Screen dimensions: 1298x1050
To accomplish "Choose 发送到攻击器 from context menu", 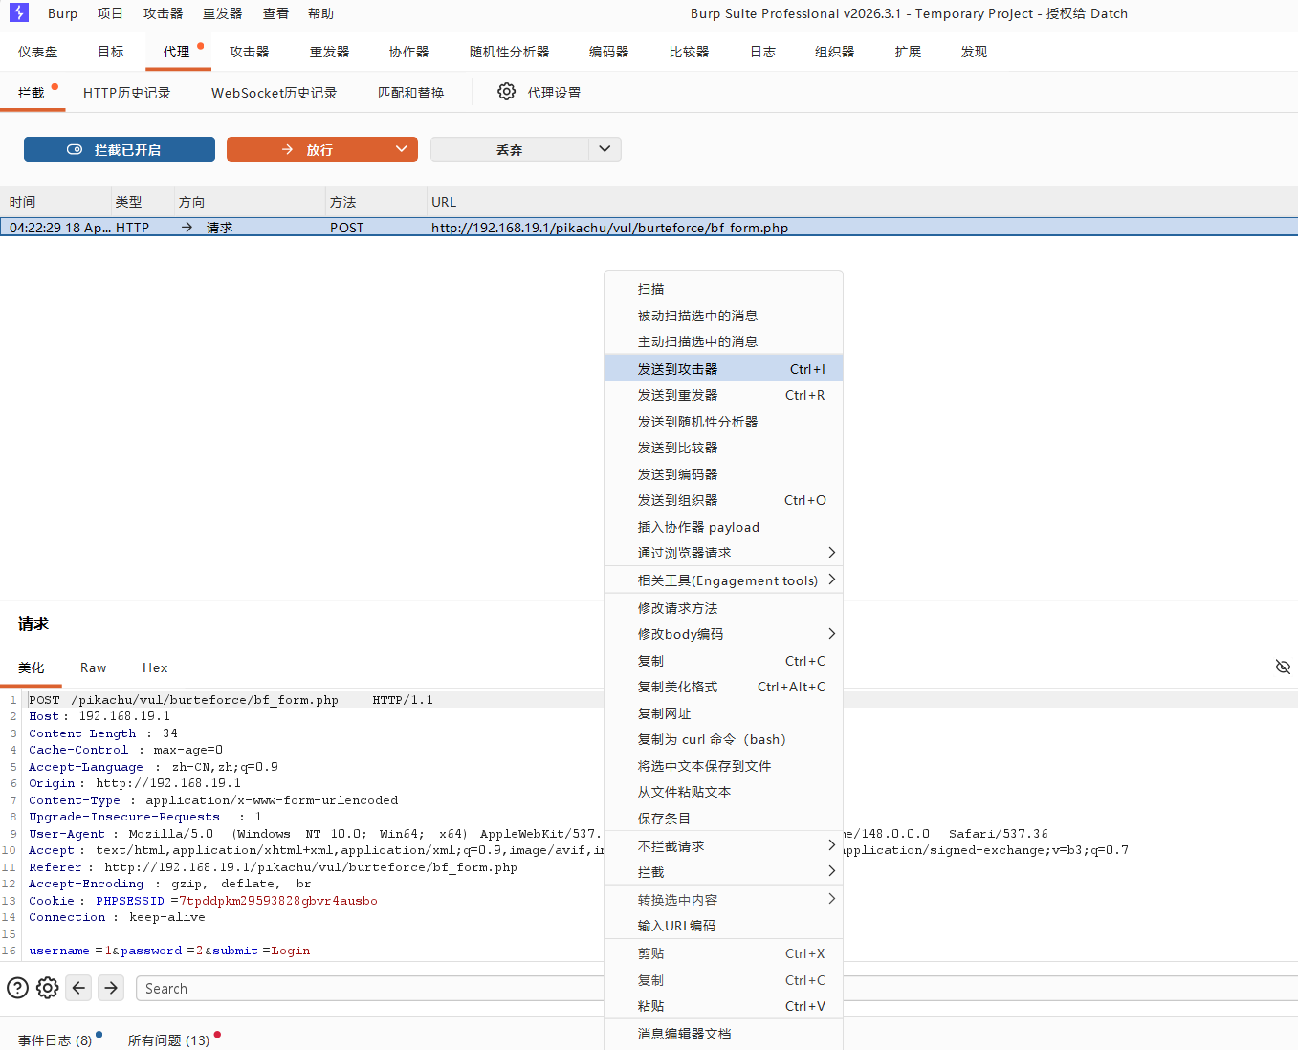I will [723, 368].
